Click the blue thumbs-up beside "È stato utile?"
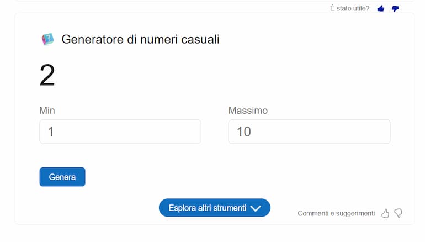This screenshot has height=242, width=425. click(x=381, y=9)
